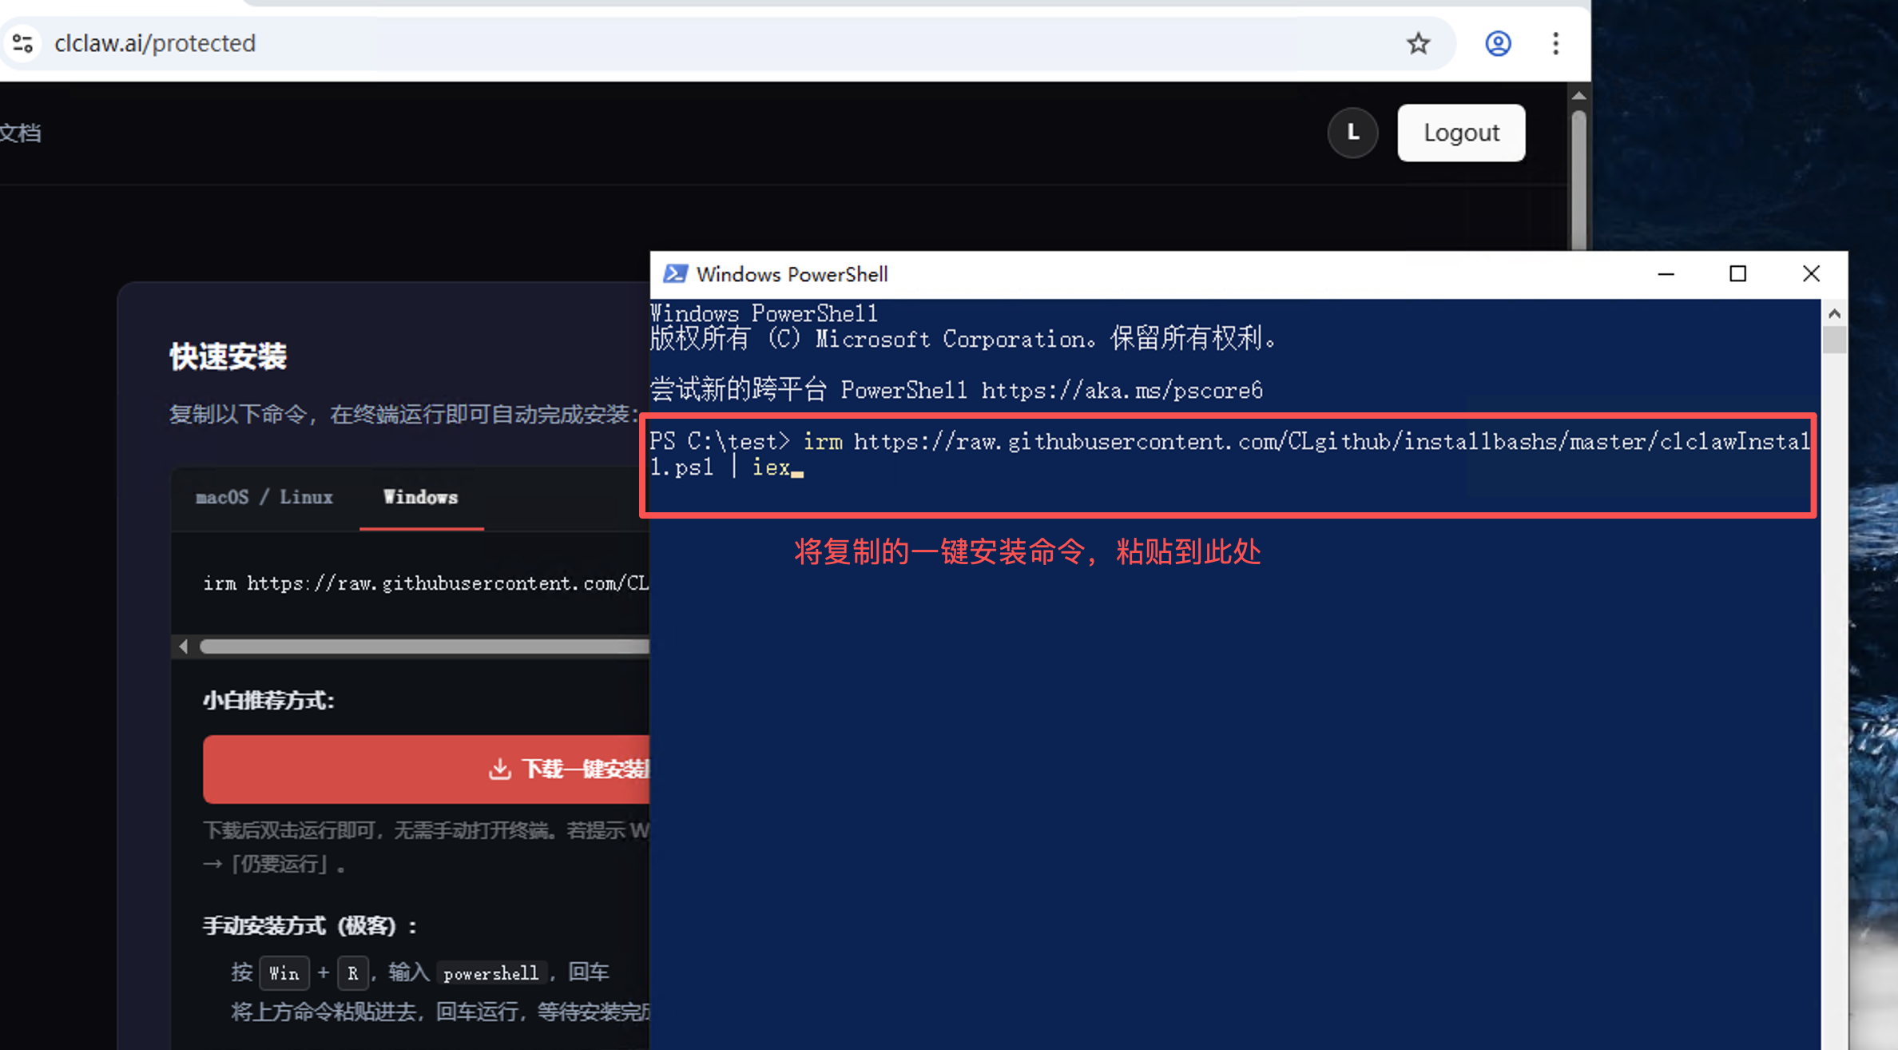Select the Windows install tab

pyautogui.click(x=421, y=497)
